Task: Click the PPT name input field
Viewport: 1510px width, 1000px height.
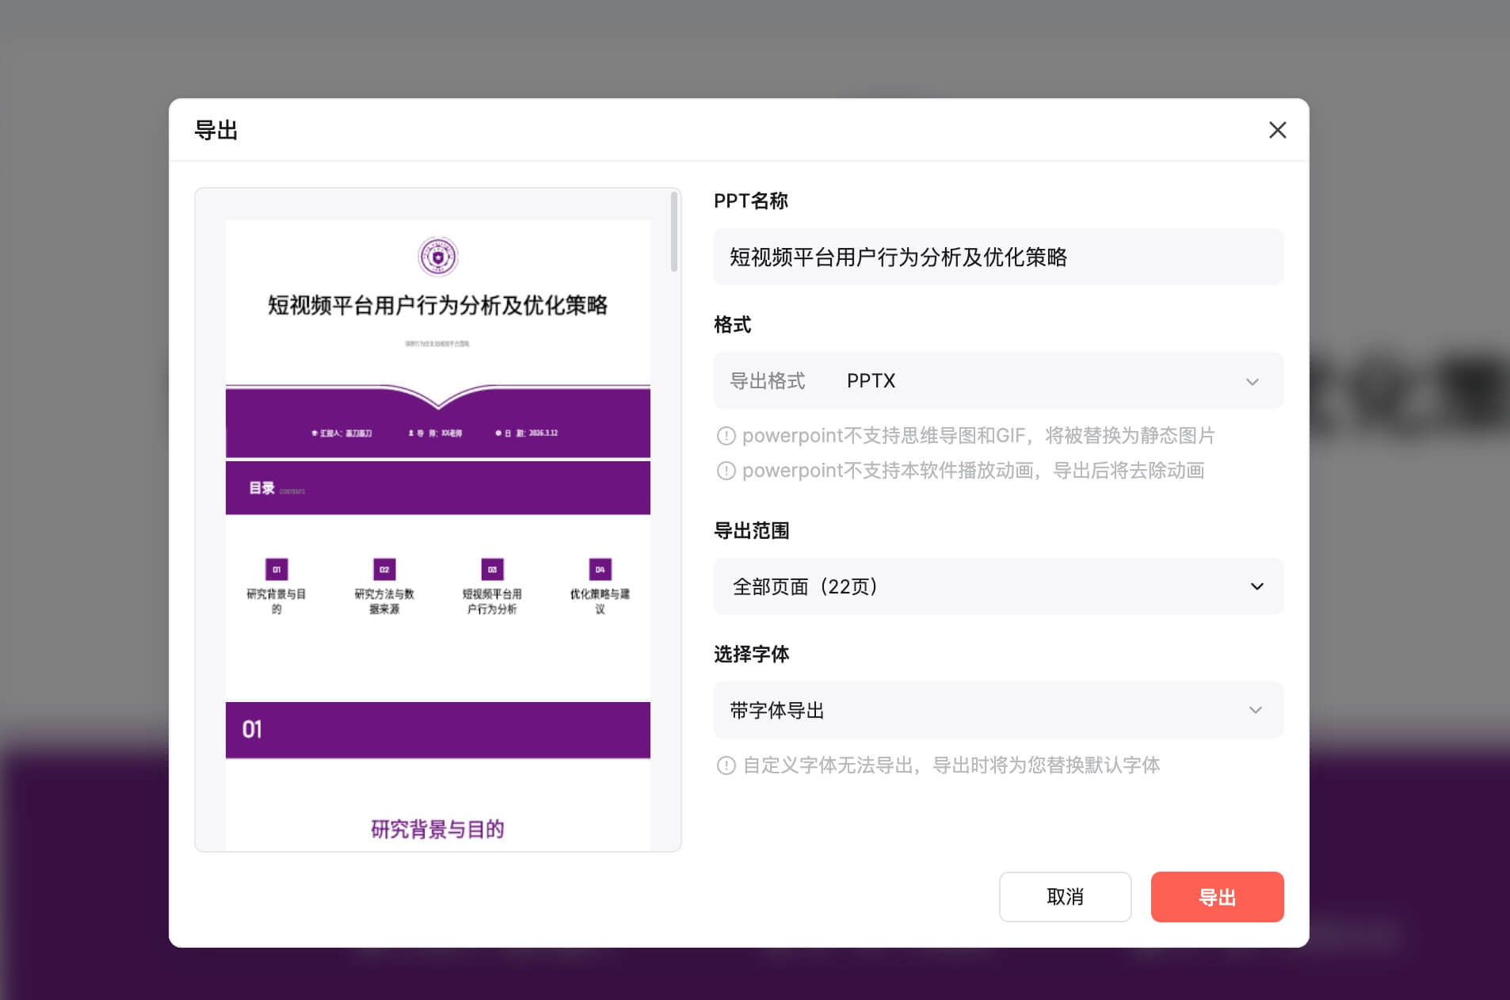Action: point(998,257)
